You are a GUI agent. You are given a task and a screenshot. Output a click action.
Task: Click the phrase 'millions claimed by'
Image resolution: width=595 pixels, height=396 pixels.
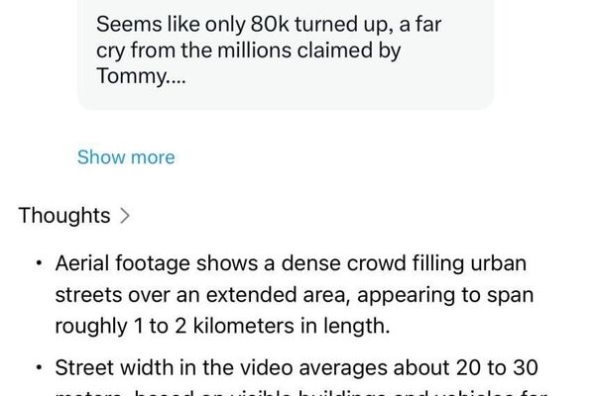[328, 50]
